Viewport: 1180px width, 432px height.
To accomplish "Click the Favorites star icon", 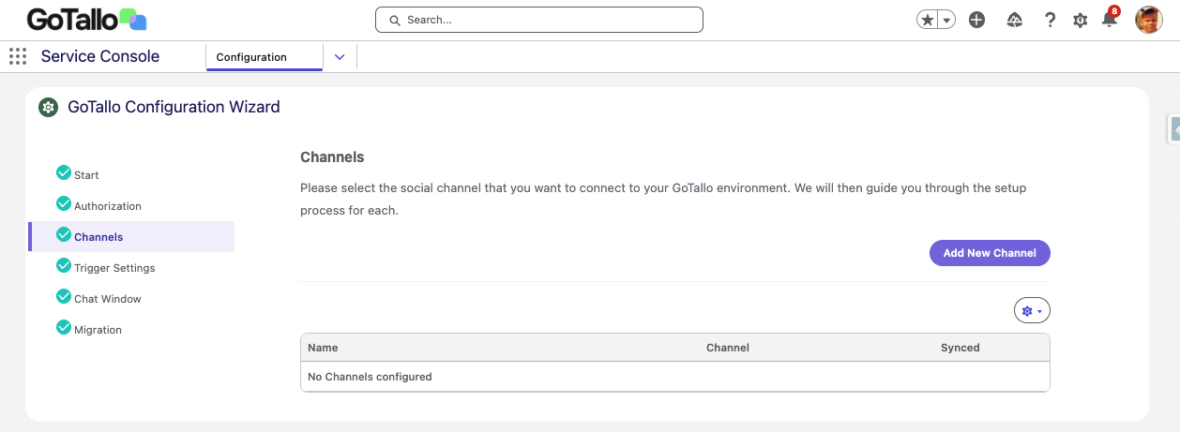I will pyautogui.click(x=928, y=20).
